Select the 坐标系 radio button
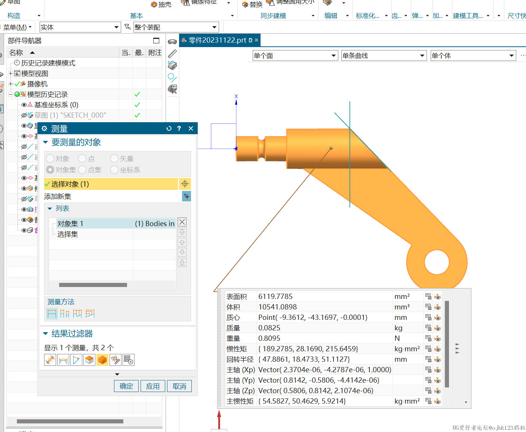 [114, 170]
